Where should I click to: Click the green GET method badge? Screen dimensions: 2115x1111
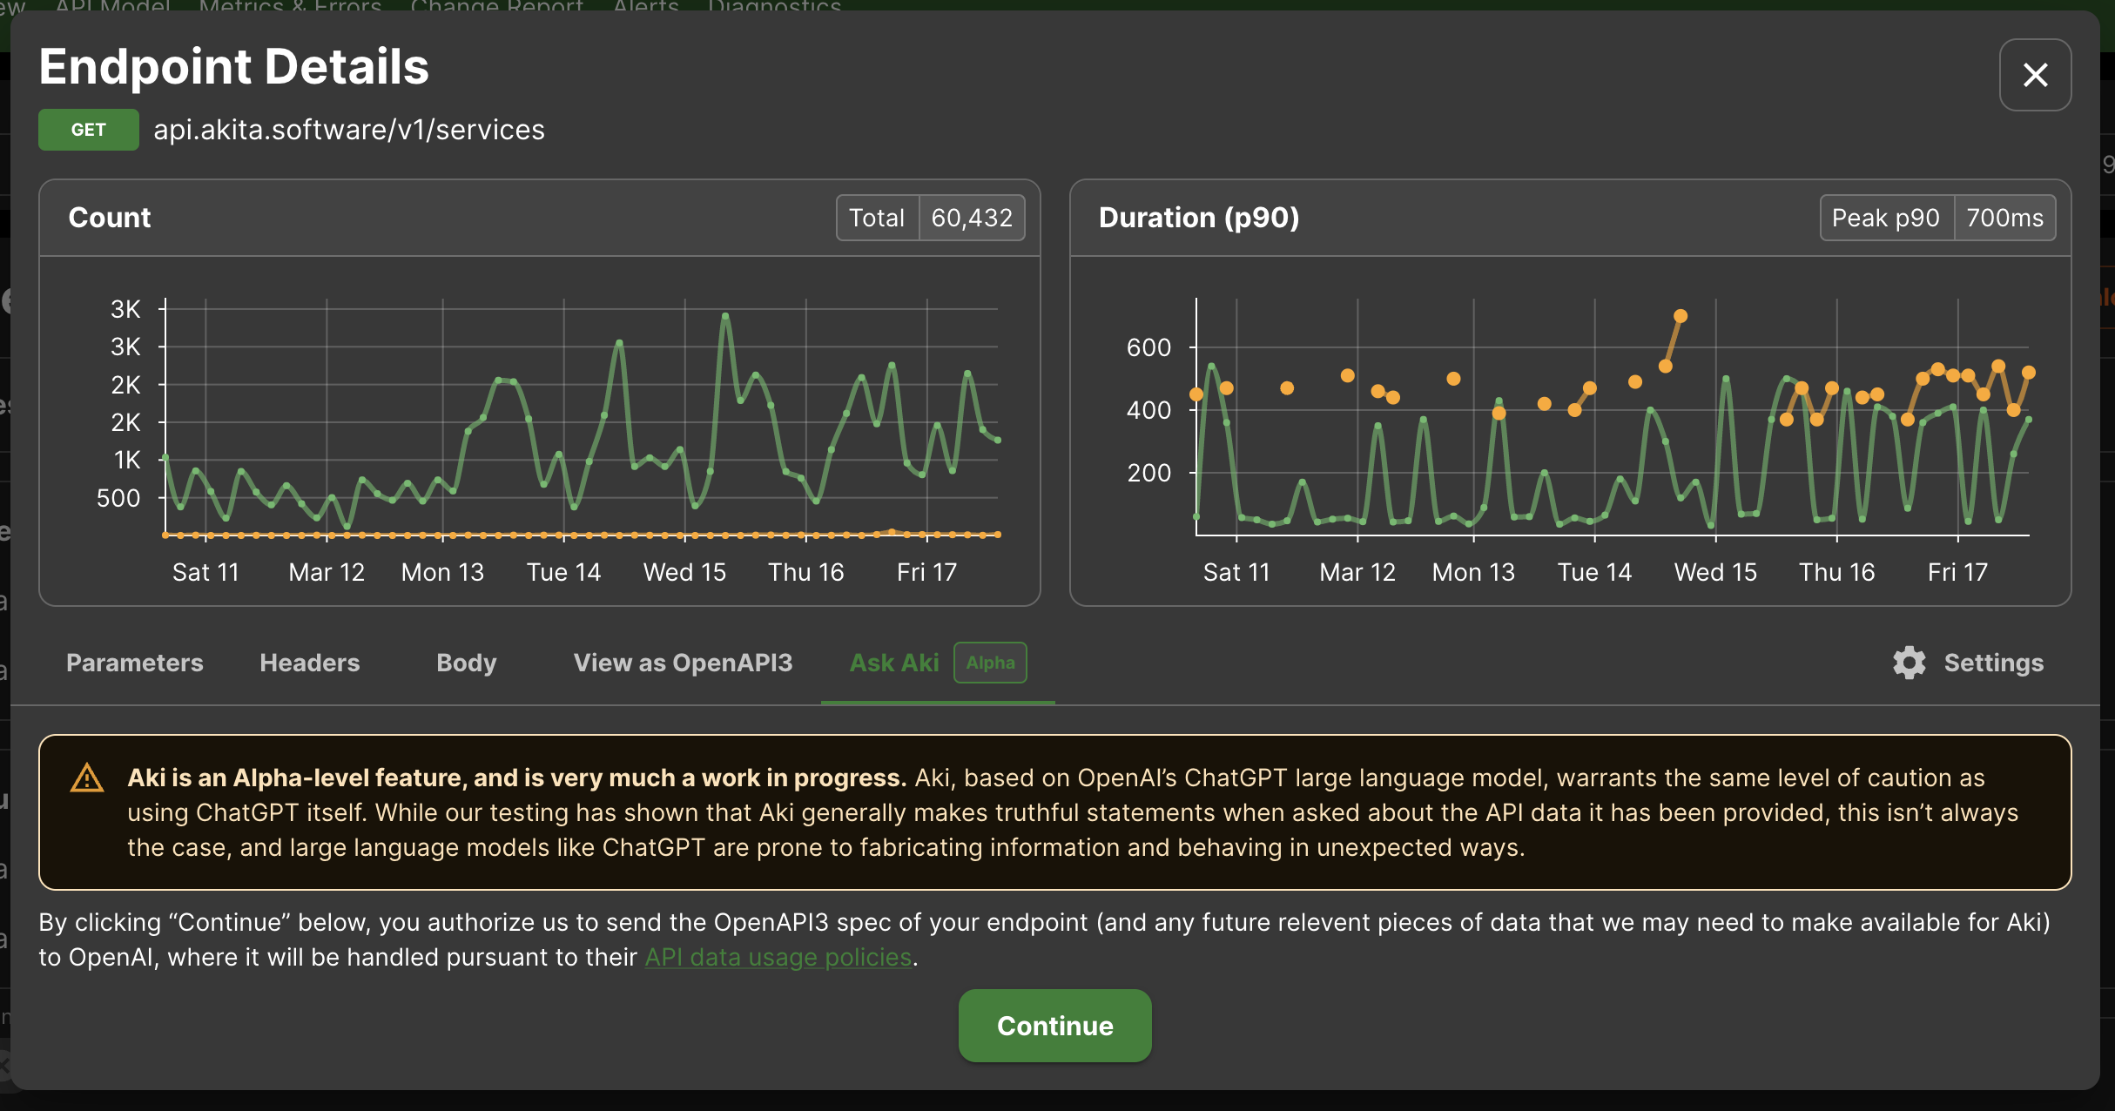(x=88, y=130)
